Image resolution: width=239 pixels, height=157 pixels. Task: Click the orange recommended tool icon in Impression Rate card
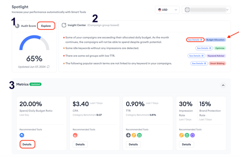(x=181, y=135)
